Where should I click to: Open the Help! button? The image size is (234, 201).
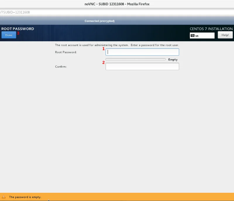point(225,35)
